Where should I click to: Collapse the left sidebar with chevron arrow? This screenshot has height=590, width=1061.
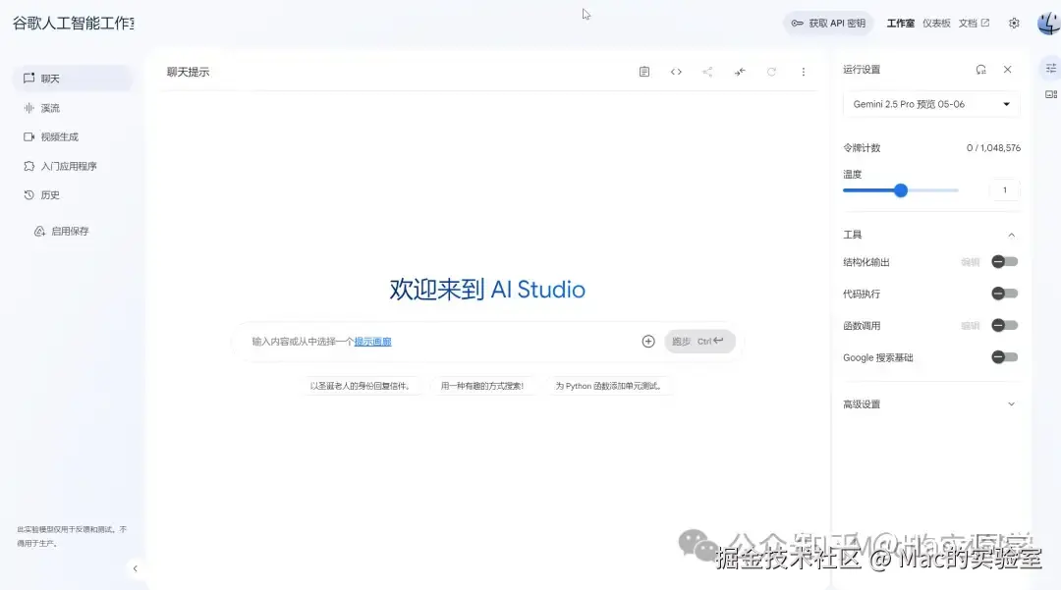(x=136, y=568)
